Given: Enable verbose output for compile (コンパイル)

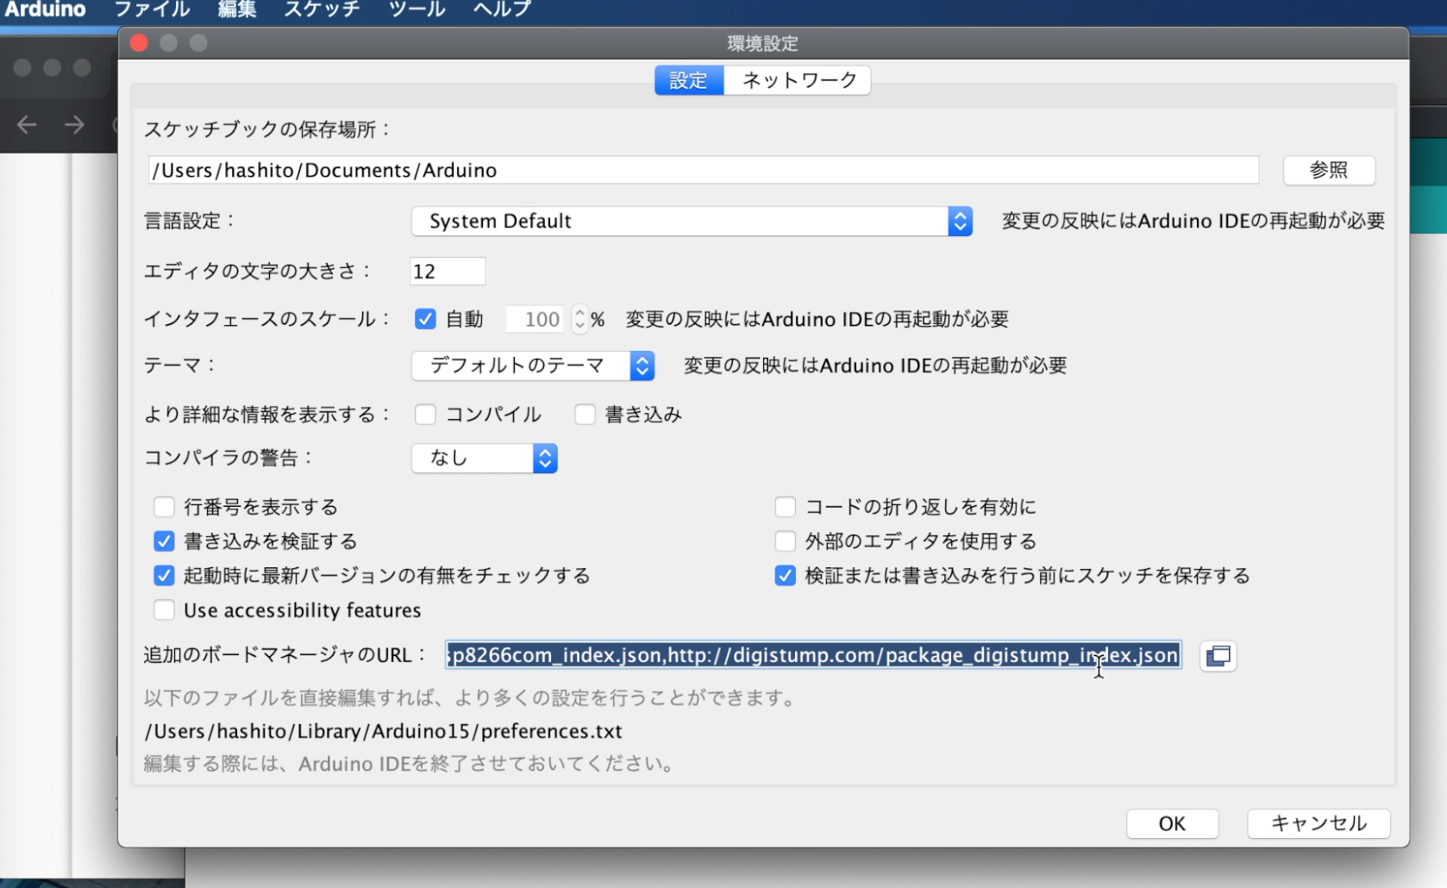Looking at the screenshot, I should click(x=425, y=415).
